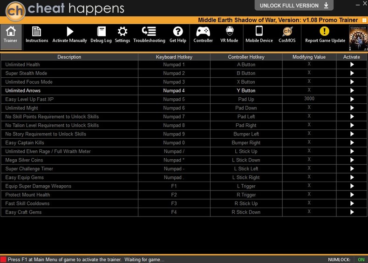Open the Troubleshooting section

(x=149, y=34)
